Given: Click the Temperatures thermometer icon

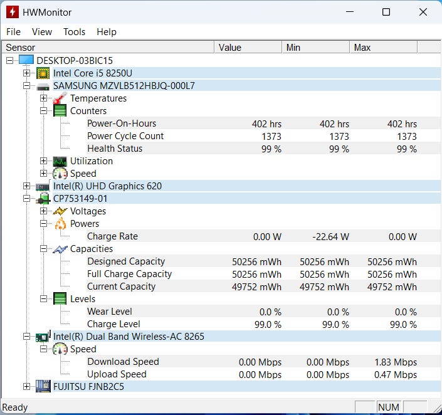Looking at the screenshot, I should click(60, 98).
